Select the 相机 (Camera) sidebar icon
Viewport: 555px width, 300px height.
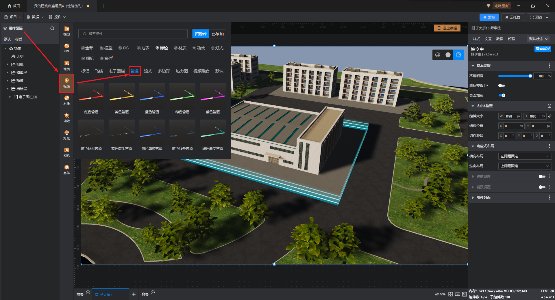[66, 152]
